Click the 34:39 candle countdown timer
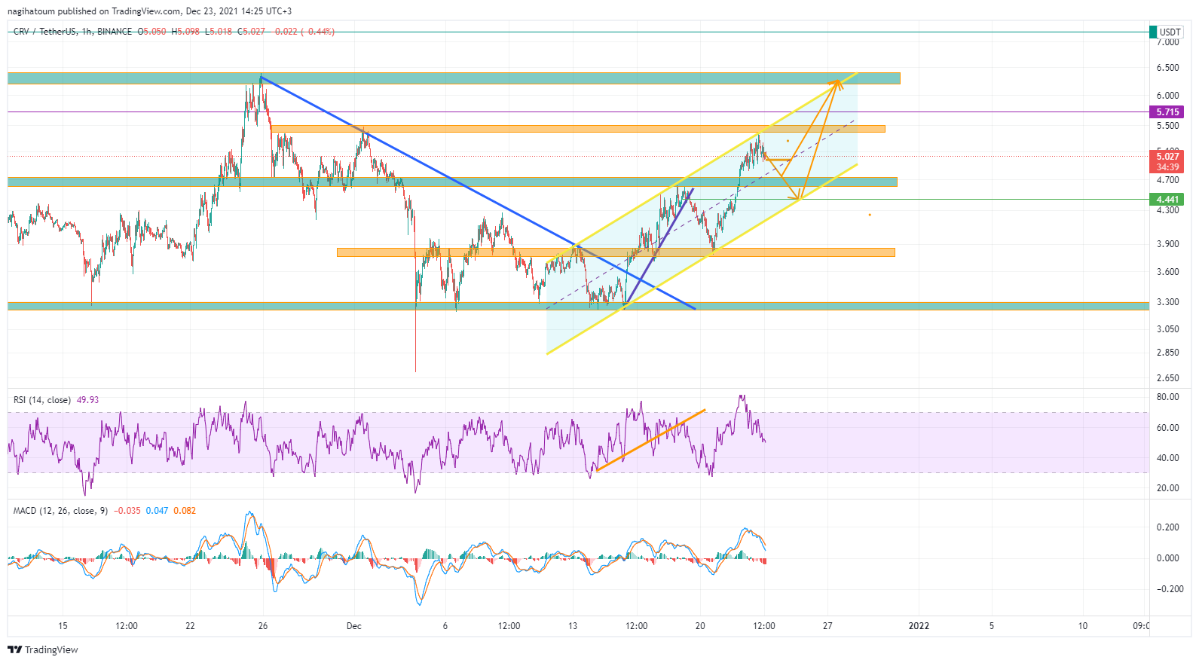The width and height of the screenshot is (1199, 663). pyautogui.click(x=1167, y=167)
